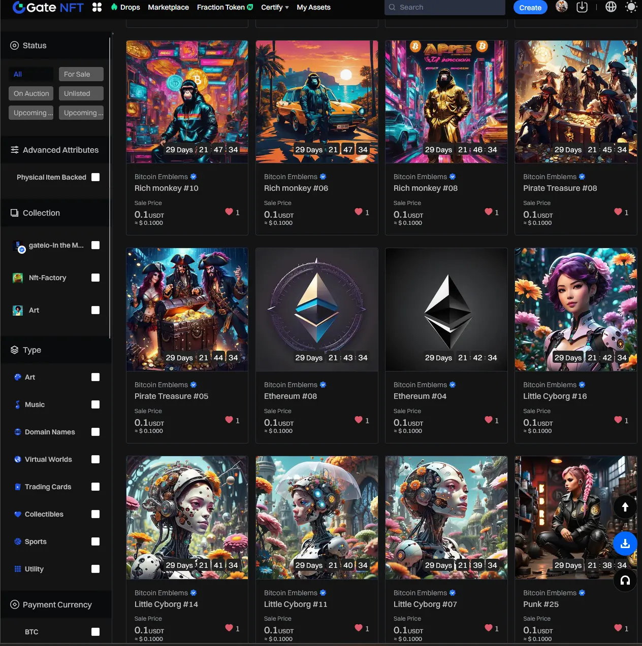
Task: Click in the Search input field
Action: pyautogui.click(x=445, y=7)
